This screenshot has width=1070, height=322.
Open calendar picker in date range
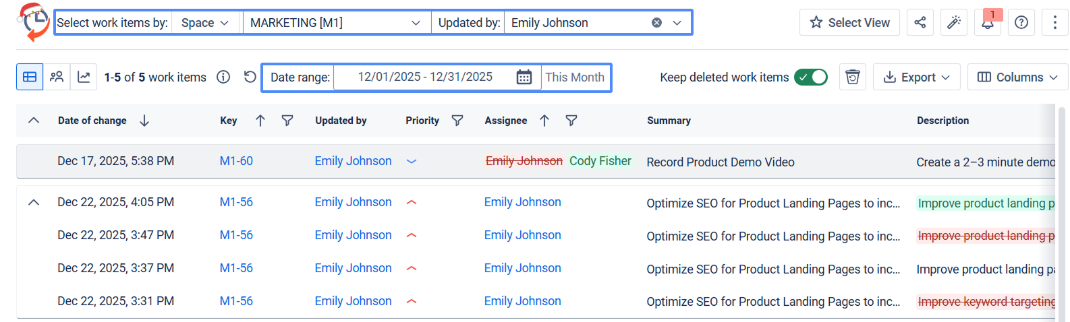[524, 77]
